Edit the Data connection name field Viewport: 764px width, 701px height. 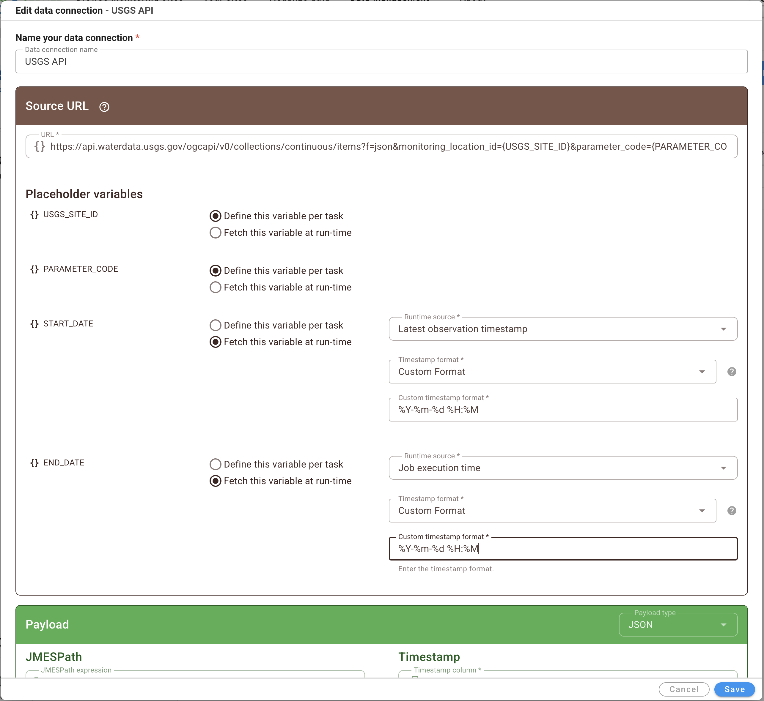point(382,61)
